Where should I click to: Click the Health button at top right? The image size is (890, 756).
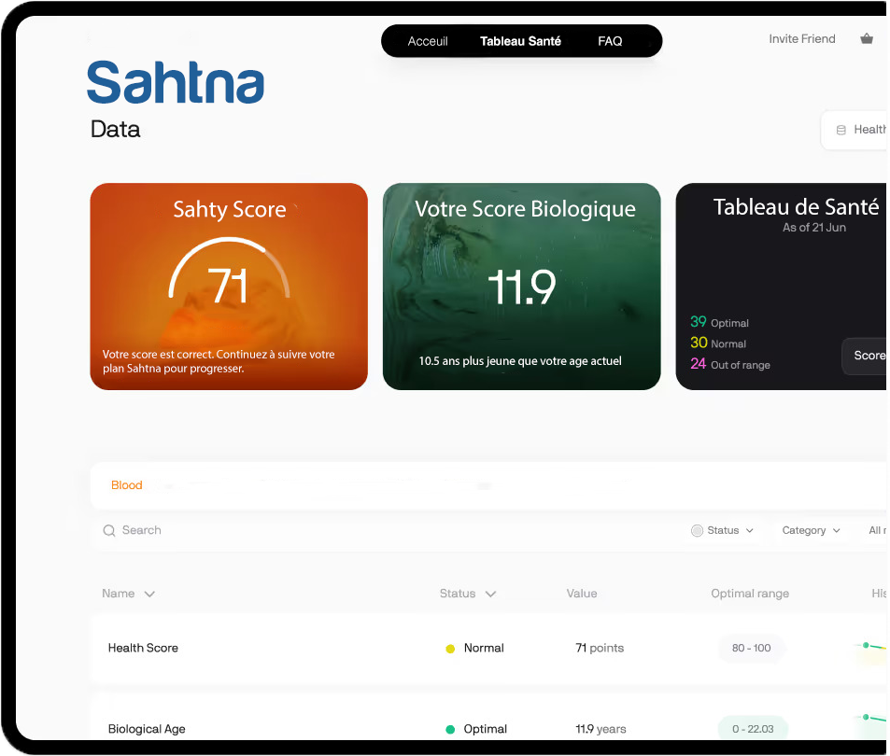[855, 130]
